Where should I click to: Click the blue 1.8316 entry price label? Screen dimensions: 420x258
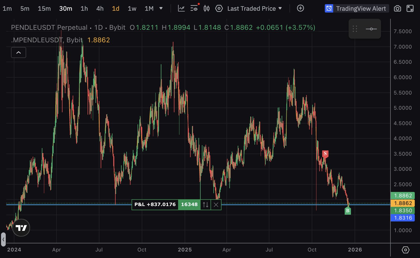[x=403, y=218]
